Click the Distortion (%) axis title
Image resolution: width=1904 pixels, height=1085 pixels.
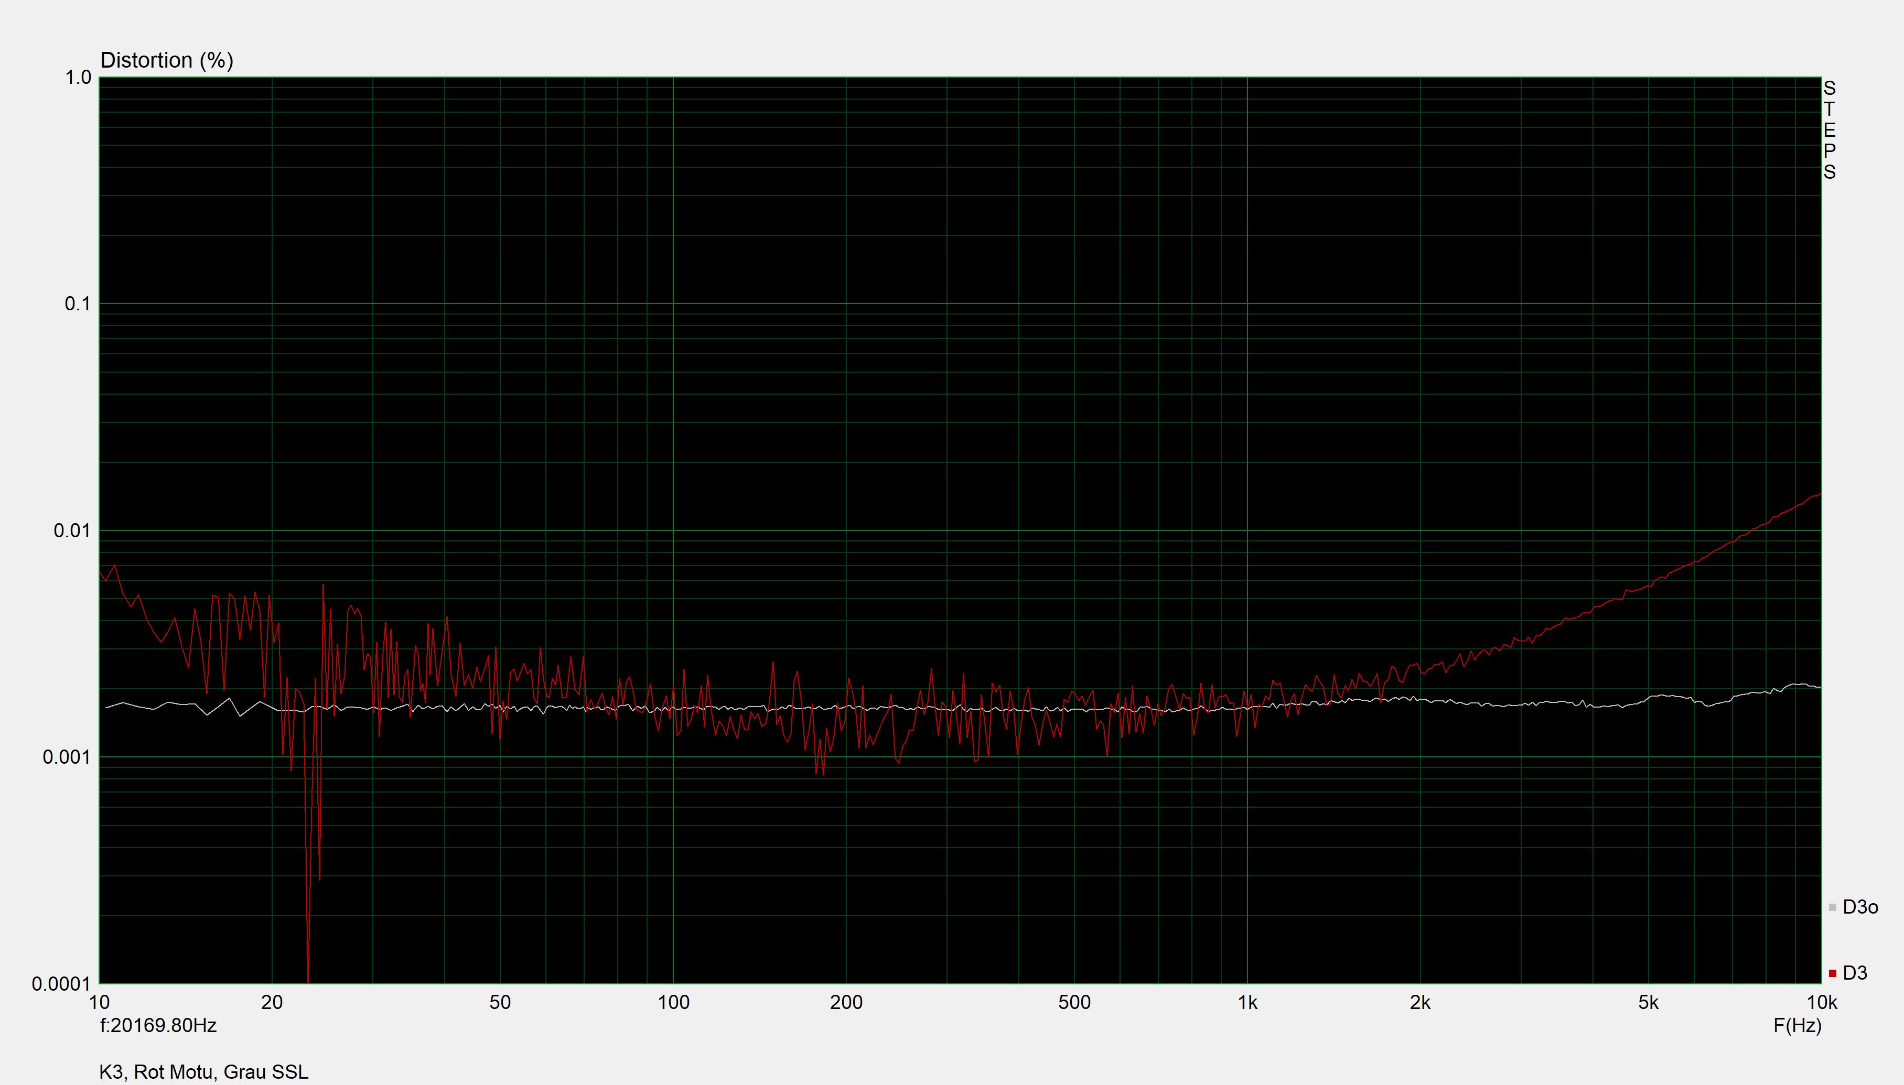167,60
